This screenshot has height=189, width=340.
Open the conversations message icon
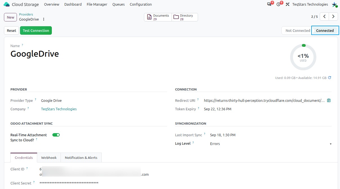[x=269, y=5]
